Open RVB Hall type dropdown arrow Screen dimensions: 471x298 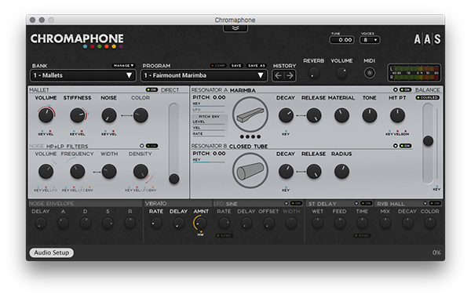click(x=425, y=203)
